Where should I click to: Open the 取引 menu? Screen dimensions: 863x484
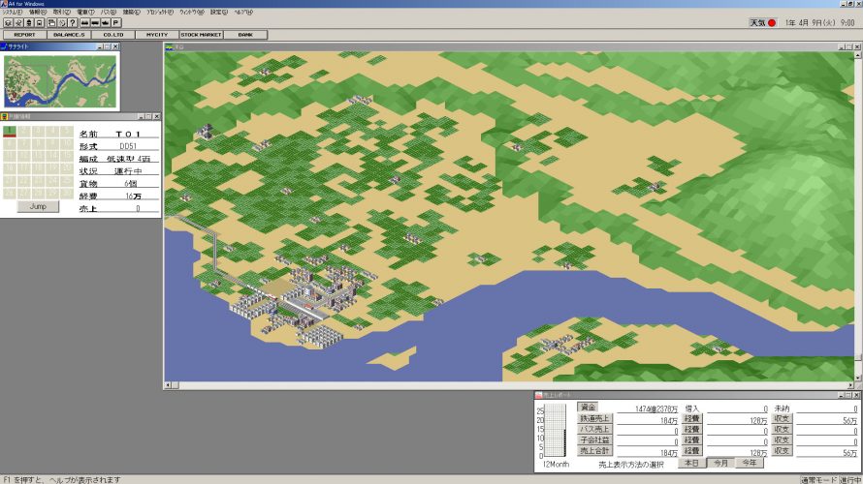point(61,12)
